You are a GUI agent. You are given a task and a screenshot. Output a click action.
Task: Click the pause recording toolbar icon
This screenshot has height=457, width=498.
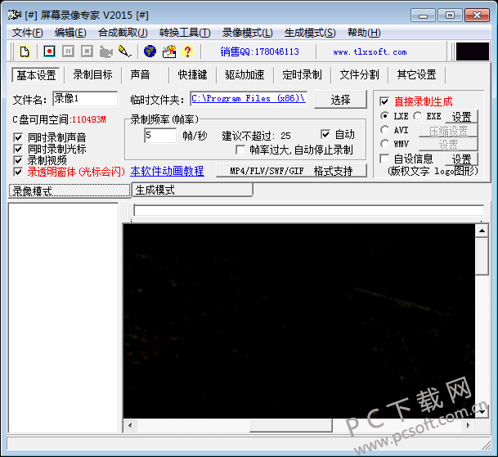(x=69, y=52)
